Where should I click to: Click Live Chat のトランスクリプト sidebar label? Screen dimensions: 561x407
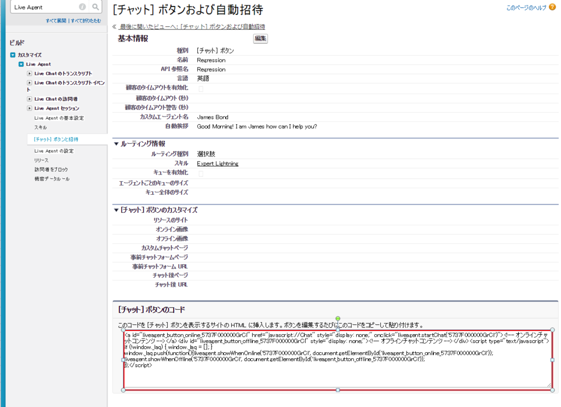point(64,73)
